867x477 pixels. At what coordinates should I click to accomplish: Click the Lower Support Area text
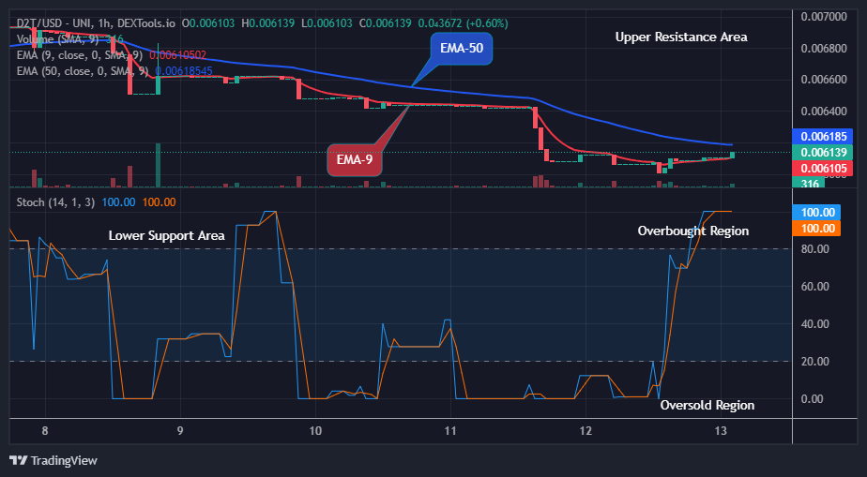tap(166, 236)
